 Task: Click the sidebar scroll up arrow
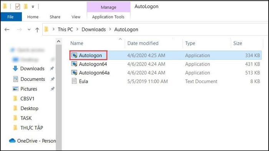(59, 41)
